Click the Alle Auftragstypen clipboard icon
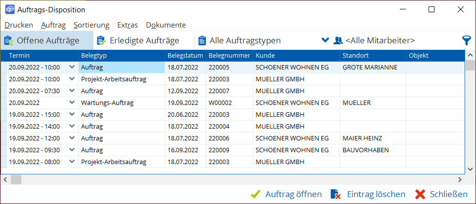476x204 pixels. click(x=202, y=40)
